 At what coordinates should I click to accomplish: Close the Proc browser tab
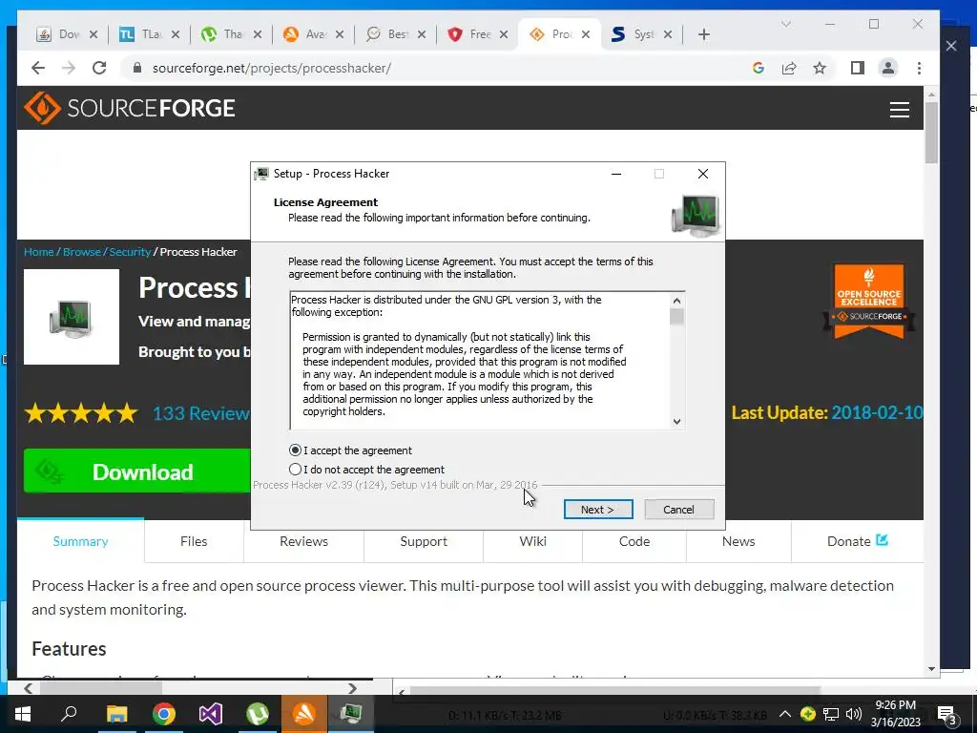pyautogui.click(x=586, y=34)
